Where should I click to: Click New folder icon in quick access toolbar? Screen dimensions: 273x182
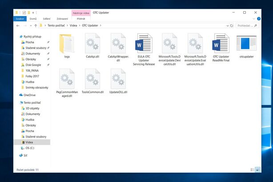click(29, 12)
